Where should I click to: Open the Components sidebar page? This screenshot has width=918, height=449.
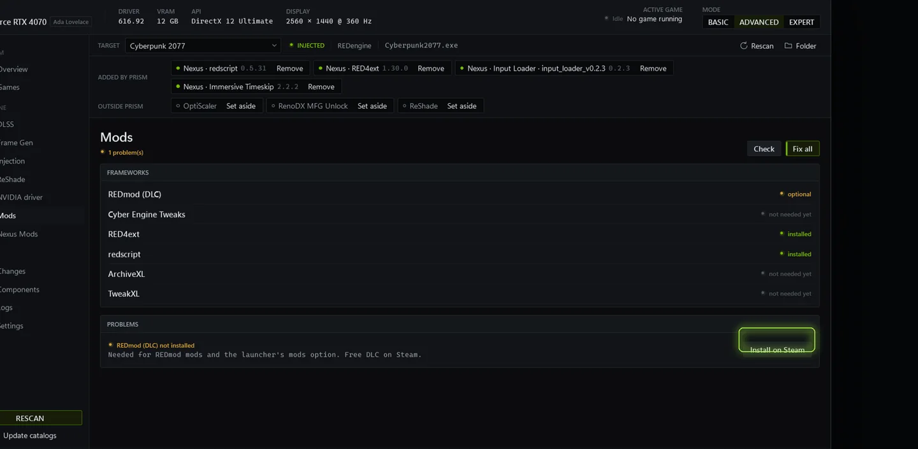click(19, 289)
